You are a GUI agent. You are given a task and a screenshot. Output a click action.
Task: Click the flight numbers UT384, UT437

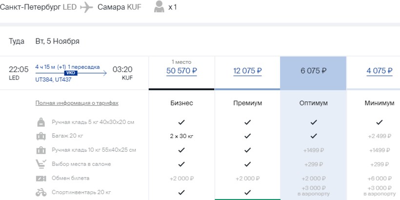[54, 80]
